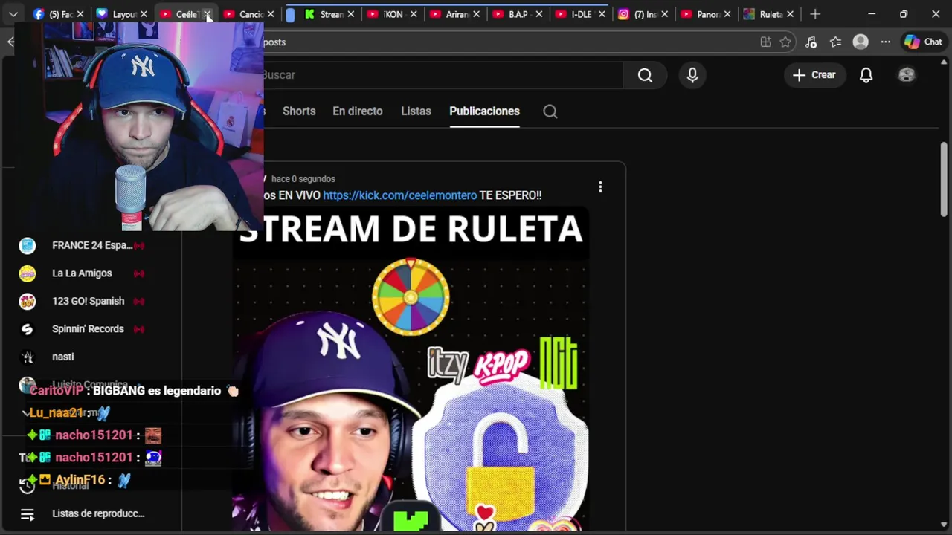
Task: Search within the channel magnifier icon
Action: click(550, 111)
